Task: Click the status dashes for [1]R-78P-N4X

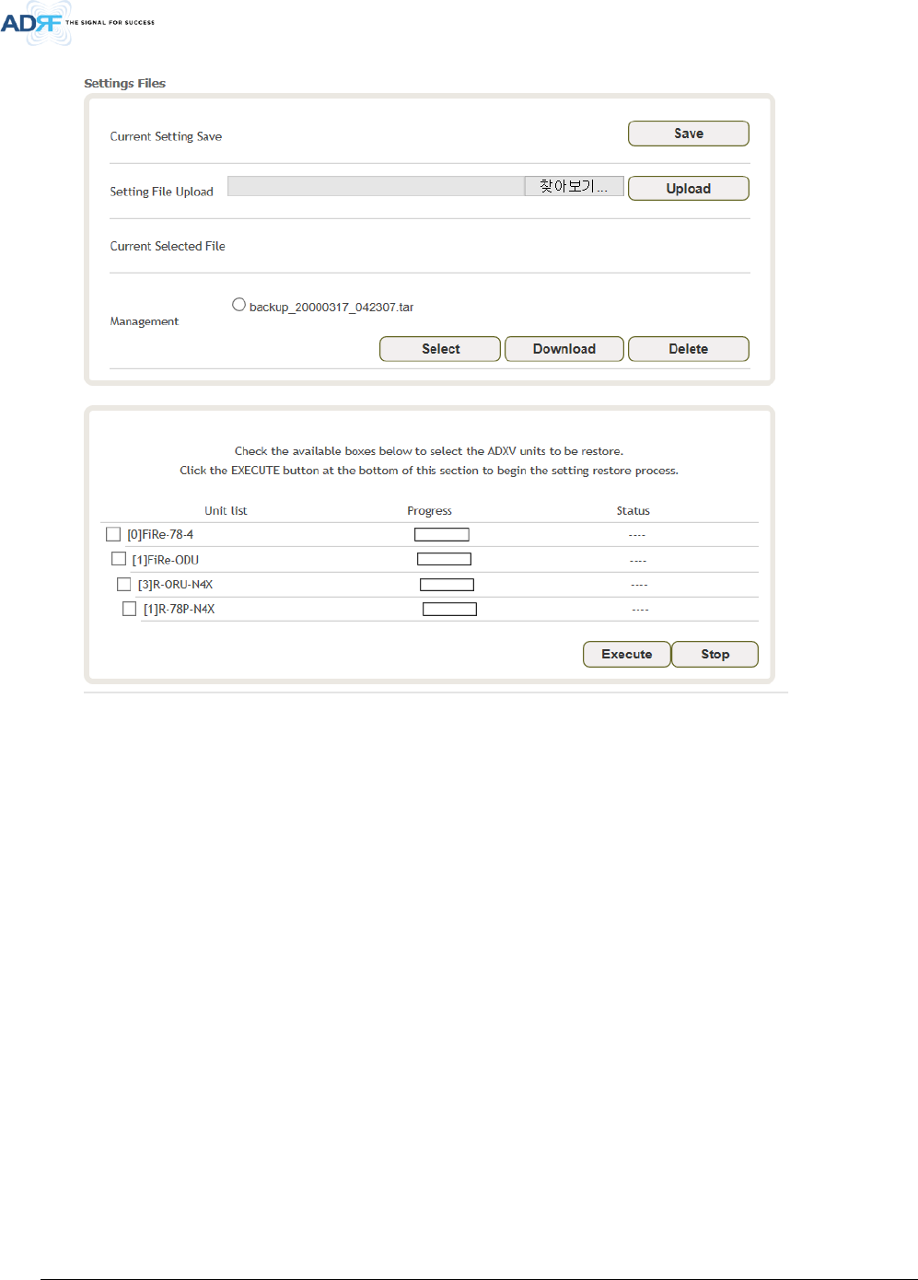Action: (640, 610)
